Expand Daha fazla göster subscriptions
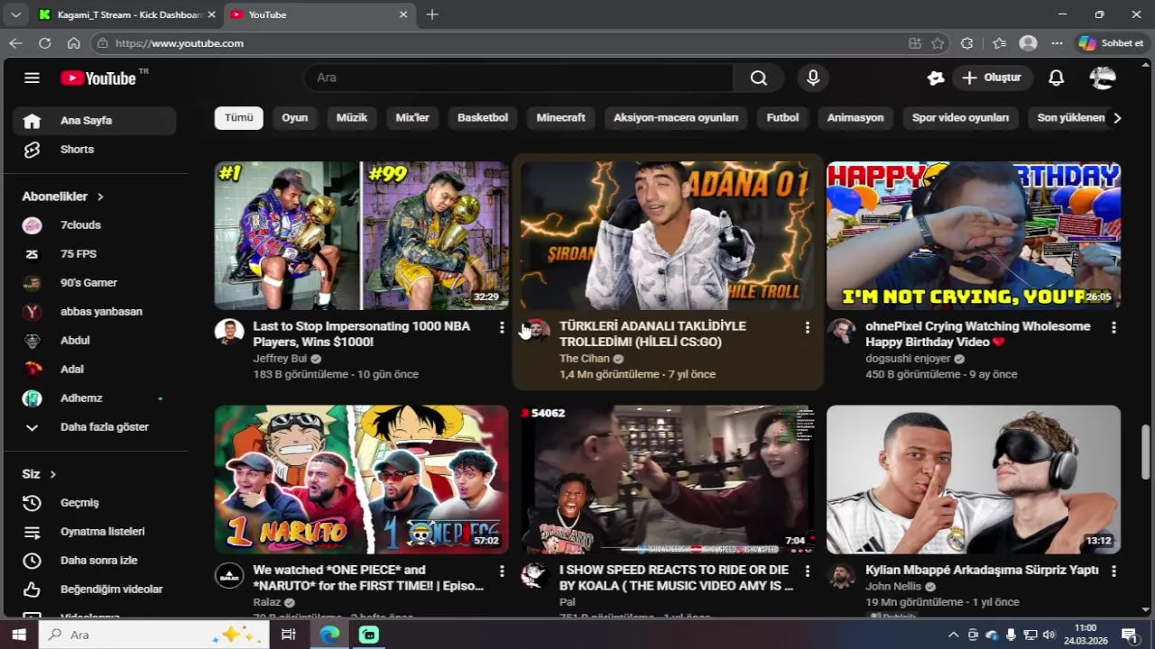Viewport: 1155px width, 649px height. coord(94,426)
